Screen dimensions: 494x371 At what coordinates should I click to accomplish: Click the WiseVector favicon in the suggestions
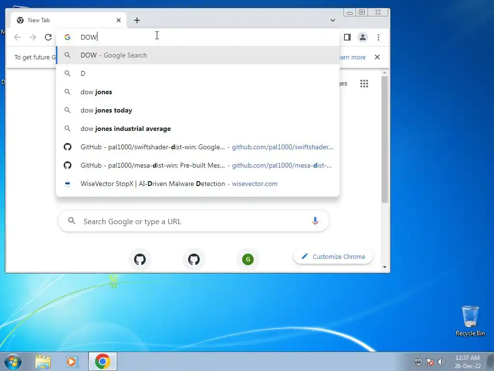(68, 184)
